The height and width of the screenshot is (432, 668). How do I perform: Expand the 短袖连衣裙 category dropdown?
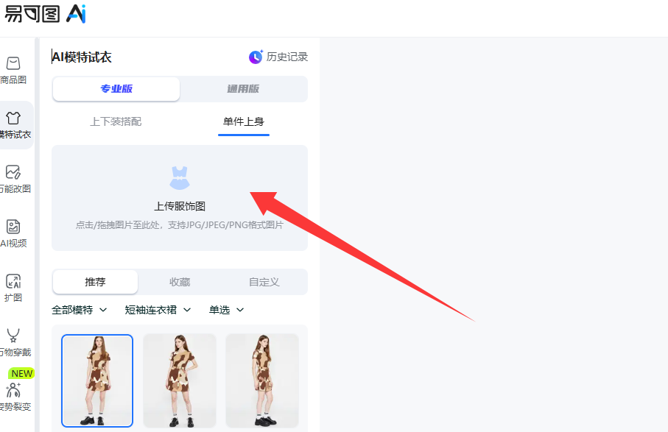(158, 310)
